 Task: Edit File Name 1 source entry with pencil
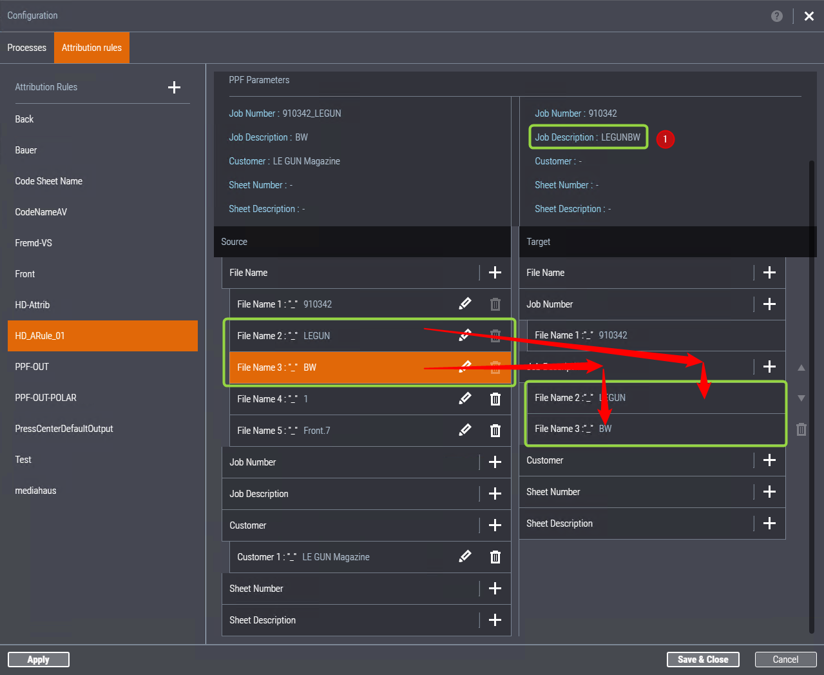[465, 304]
